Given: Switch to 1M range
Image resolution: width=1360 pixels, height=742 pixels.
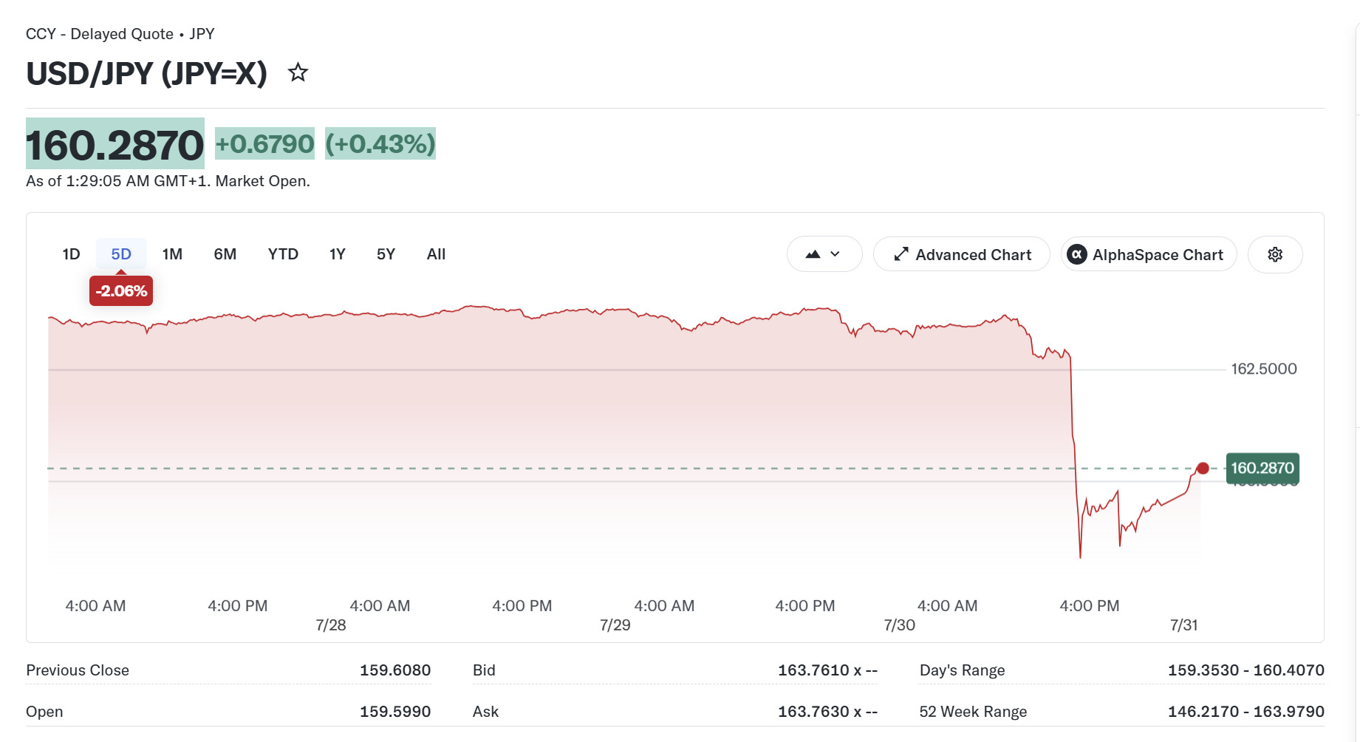Looking at the screenshot, I should [x=172, y=254].
